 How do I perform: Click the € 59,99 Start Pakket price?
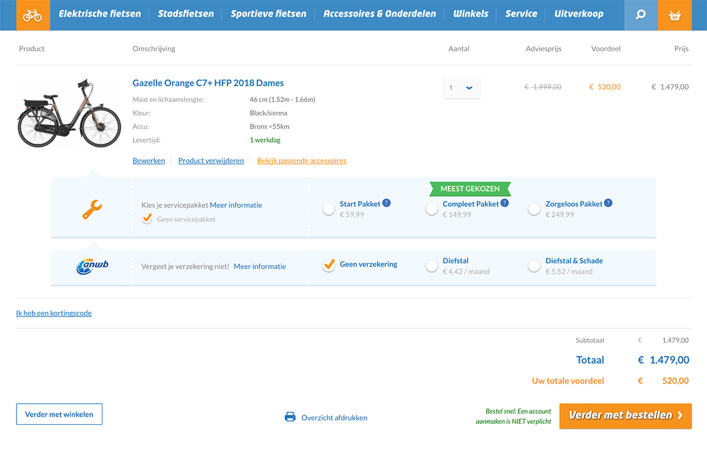click(x=352, y=214)
